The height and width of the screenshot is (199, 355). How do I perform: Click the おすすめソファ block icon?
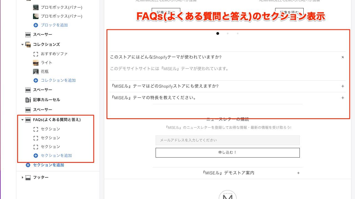36,54
